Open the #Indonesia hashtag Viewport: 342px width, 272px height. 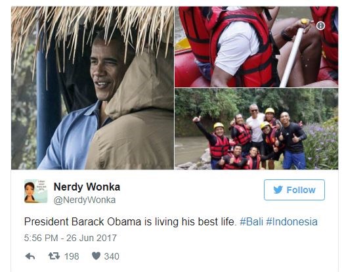click(x=291, y=221)
